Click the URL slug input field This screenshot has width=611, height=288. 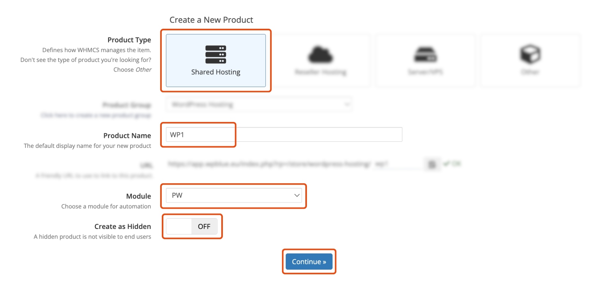[396, 164]
